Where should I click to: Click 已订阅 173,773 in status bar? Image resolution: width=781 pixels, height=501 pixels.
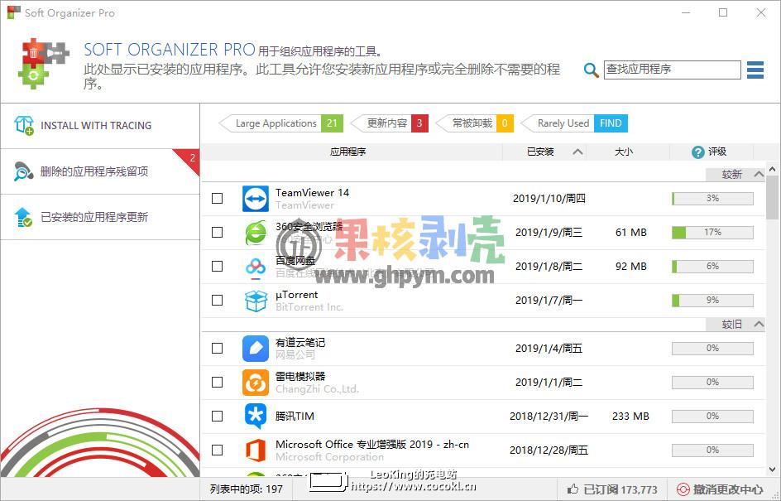pyautogui.click(x=613, y=489)
